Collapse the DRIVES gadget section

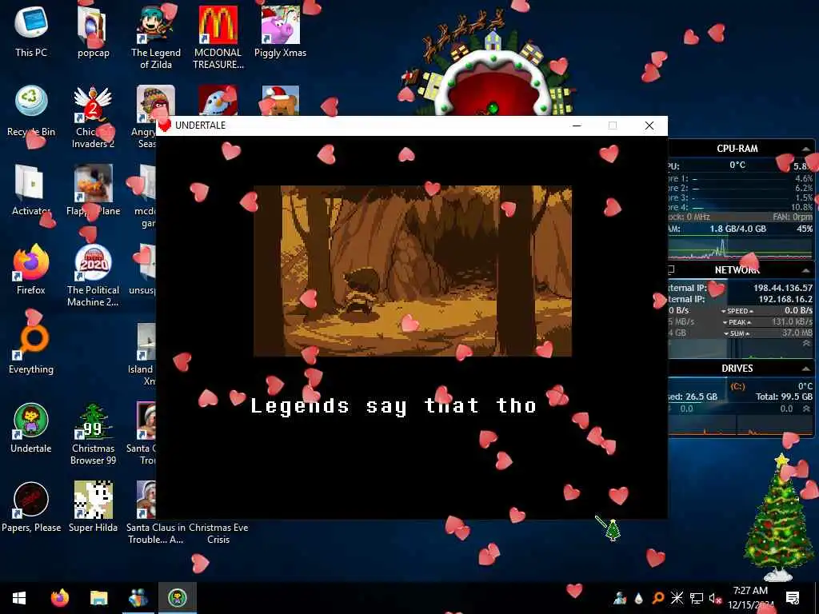[806, 369]
